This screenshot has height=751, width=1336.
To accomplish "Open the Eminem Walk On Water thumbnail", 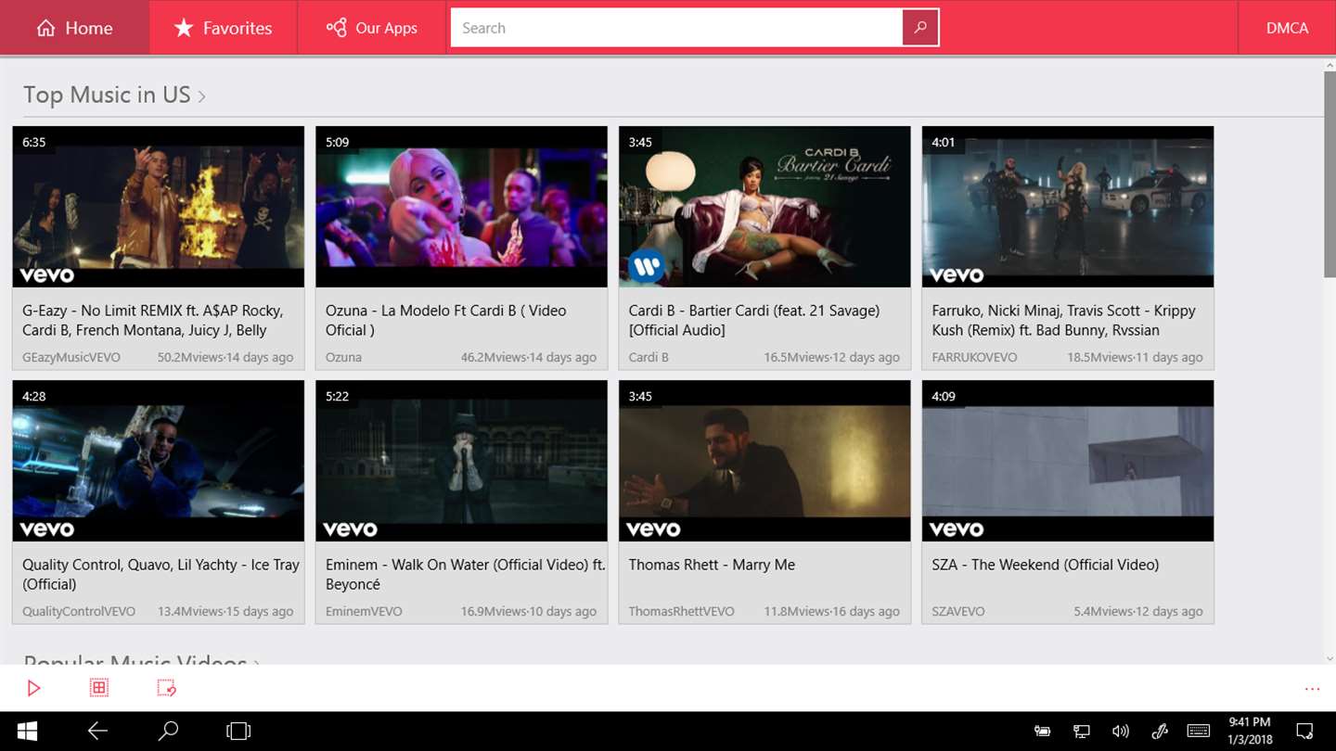I will 462,461.
